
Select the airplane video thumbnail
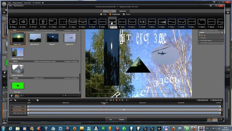(70, 38)
